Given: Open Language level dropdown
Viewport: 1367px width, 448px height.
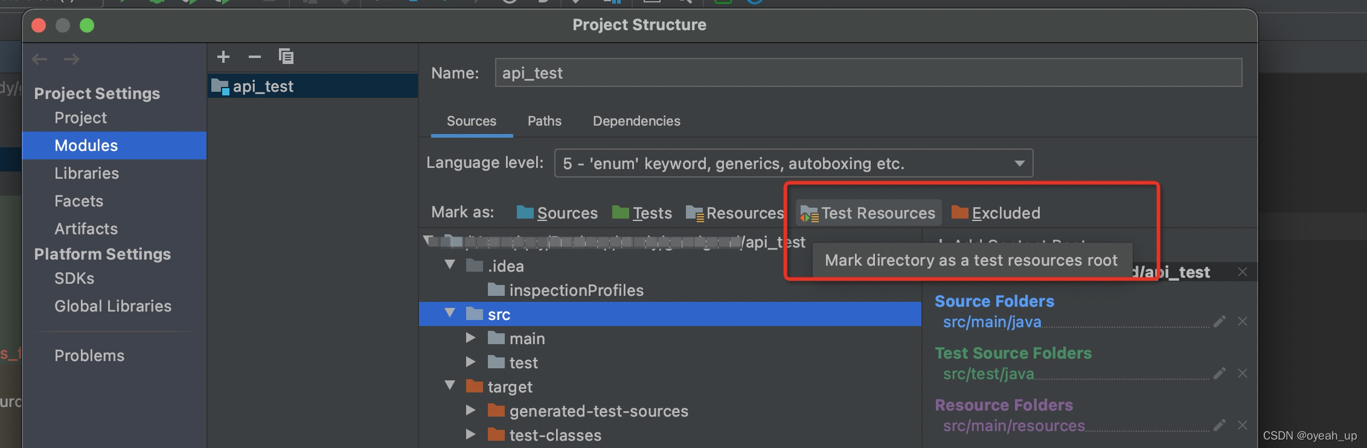Looking at the screenshot, I should click(x=793, y=163).
